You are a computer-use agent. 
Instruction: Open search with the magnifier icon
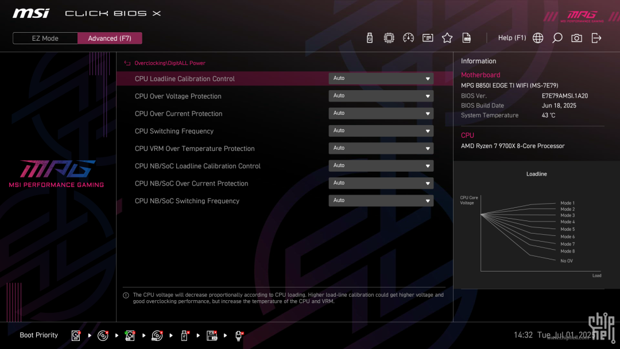(557, 38)
